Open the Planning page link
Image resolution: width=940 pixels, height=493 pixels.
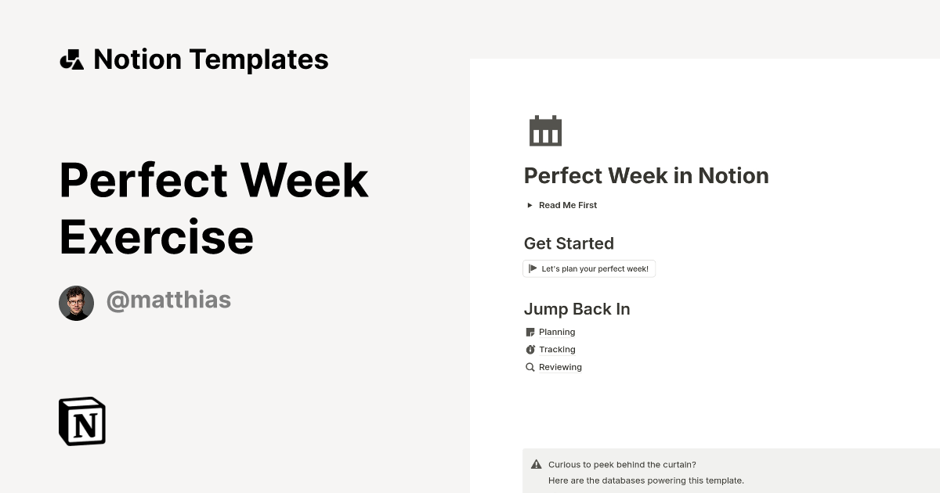(557, 332)
